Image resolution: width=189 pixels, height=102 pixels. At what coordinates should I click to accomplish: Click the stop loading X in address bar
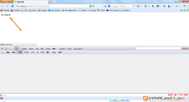[101, 6]
